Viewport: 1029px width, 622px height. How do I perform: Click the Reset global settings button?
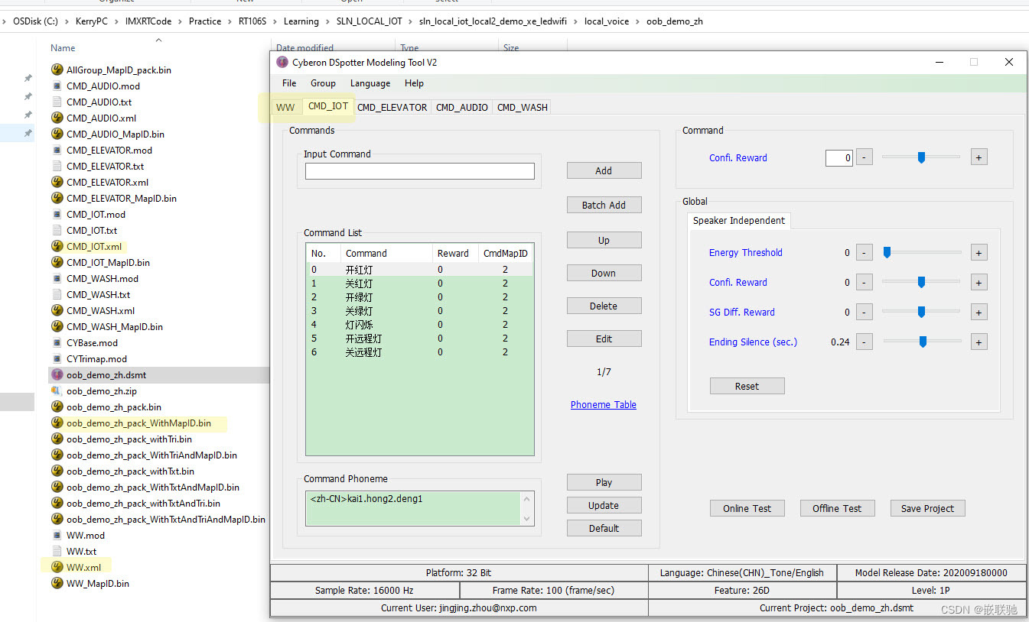click(747, 386)
